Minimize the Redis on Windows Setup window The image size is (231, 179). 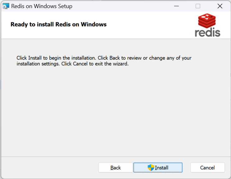pyautogui.click(x=176, y=6)
